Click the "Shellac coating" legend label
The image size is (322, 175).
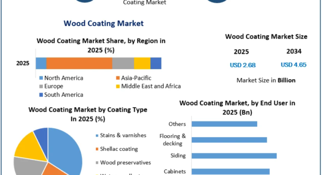coord(119,149)
